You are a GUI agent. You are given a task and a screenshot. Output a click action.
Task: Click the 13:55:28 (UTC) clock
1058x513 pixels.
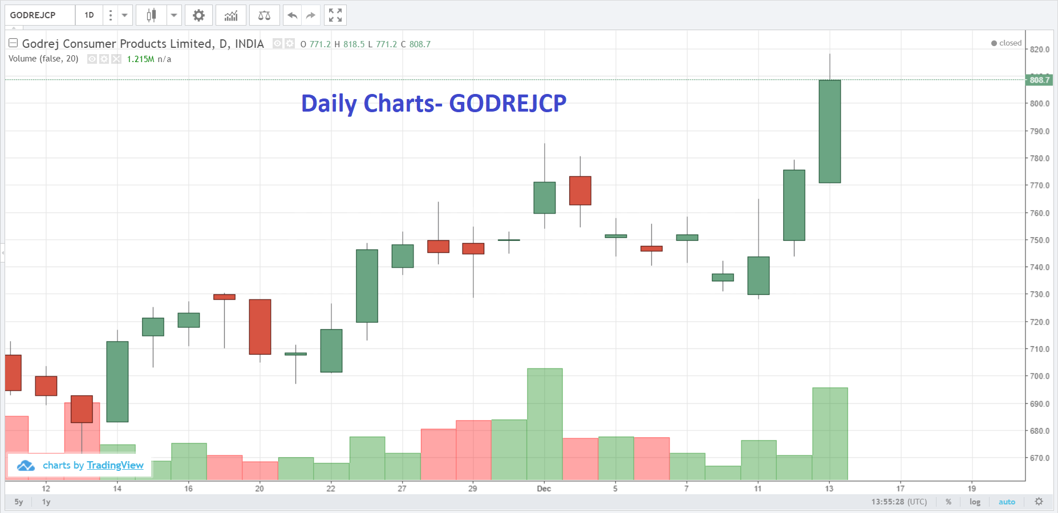click(x=899, y=502)
